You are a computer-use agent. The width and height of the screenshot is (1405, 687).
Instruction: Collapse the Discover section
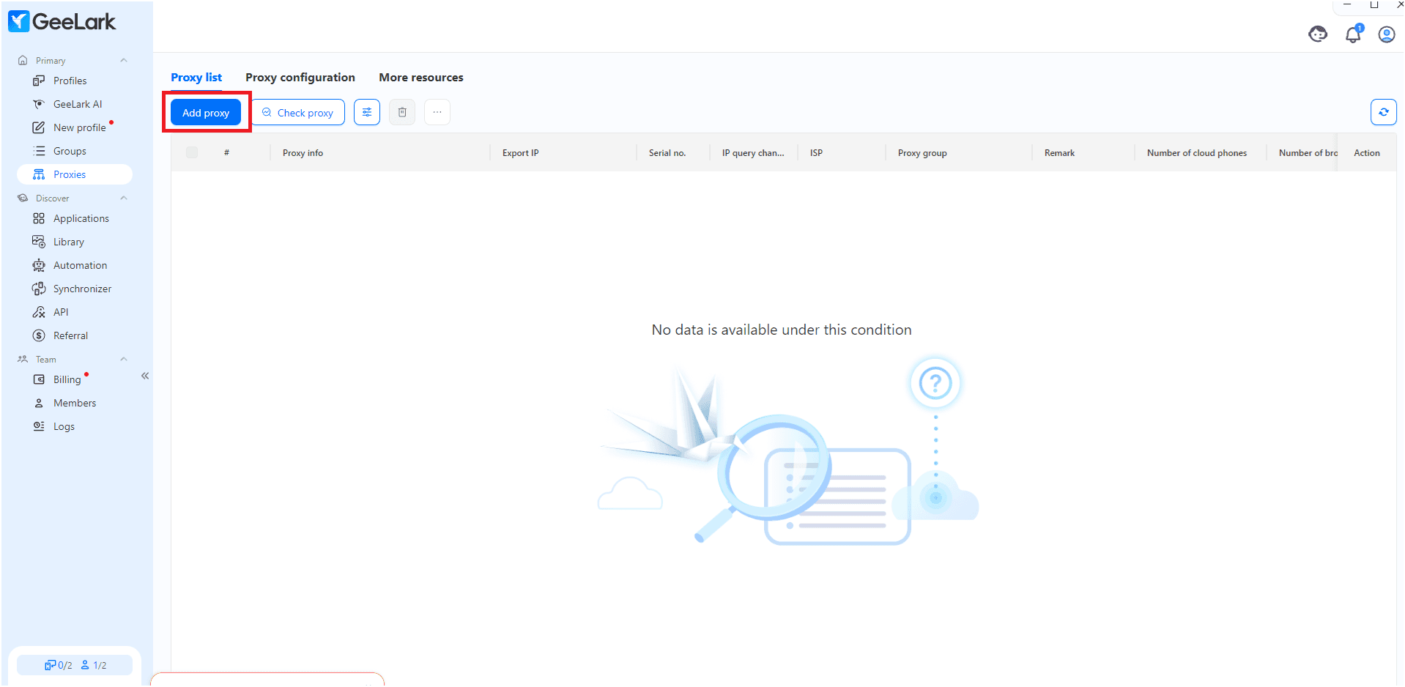tap(123, 198)
